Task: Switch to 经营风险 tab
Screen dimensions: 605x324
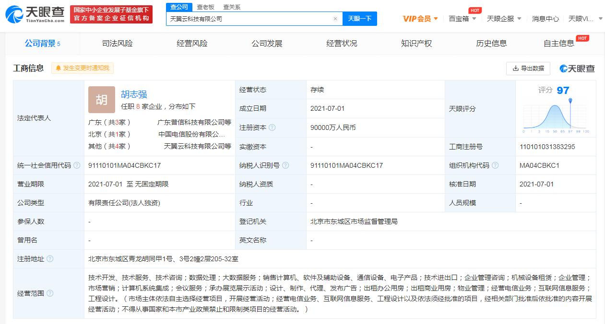Action: point(192,44)
